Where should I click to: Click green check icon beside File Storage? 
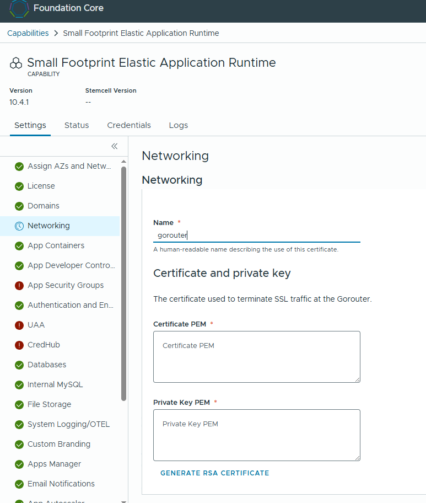(x=19, y=405)
